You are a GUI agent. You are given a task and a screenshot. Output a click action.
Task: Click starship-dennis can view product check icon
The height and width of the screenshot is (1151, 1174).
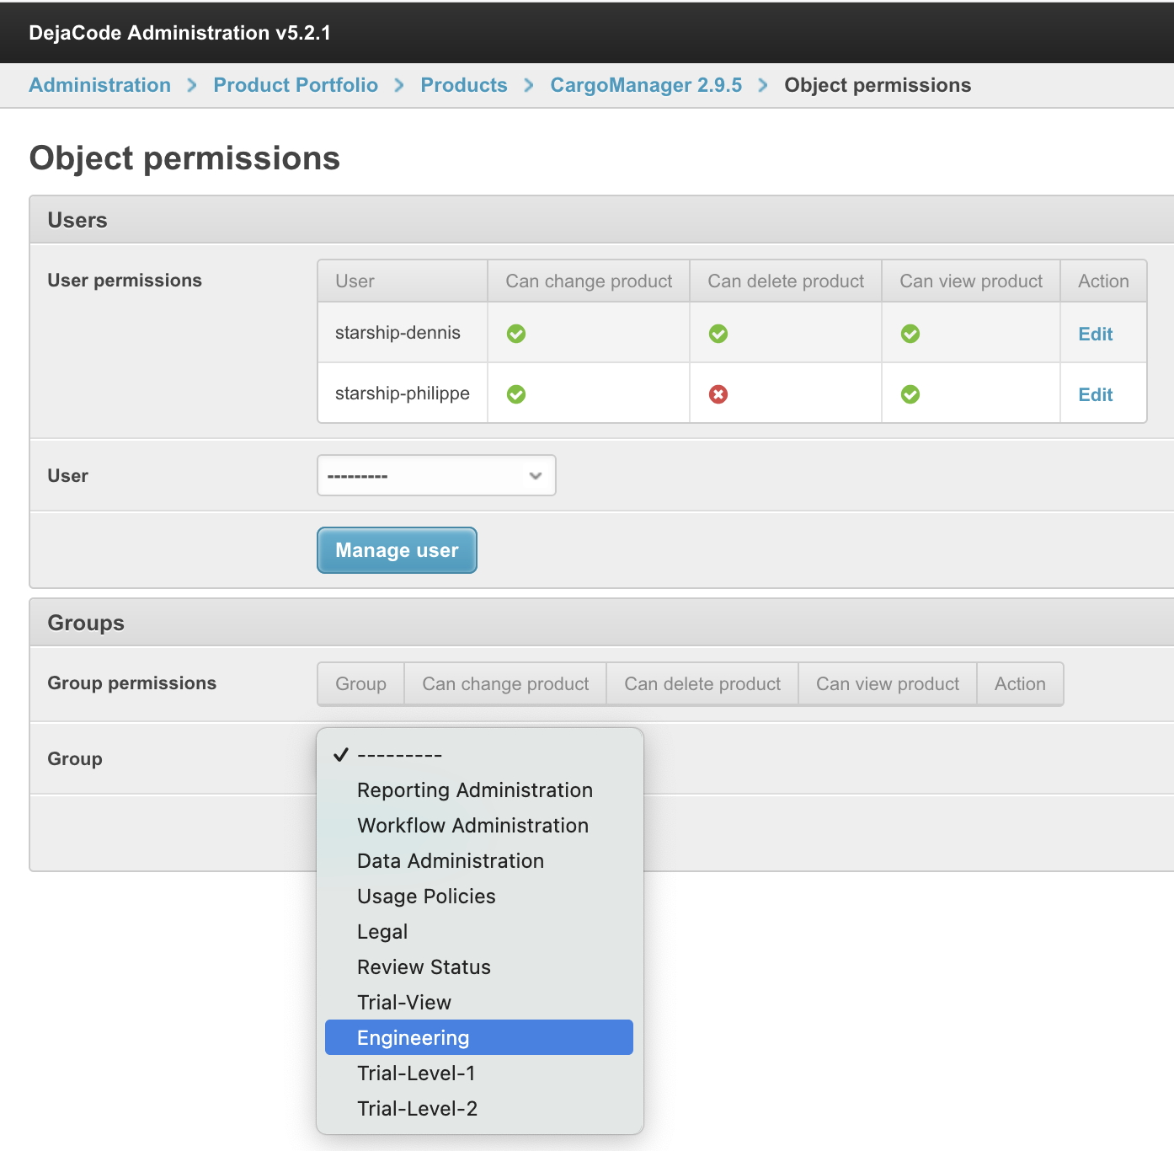[x=910, y=334]
